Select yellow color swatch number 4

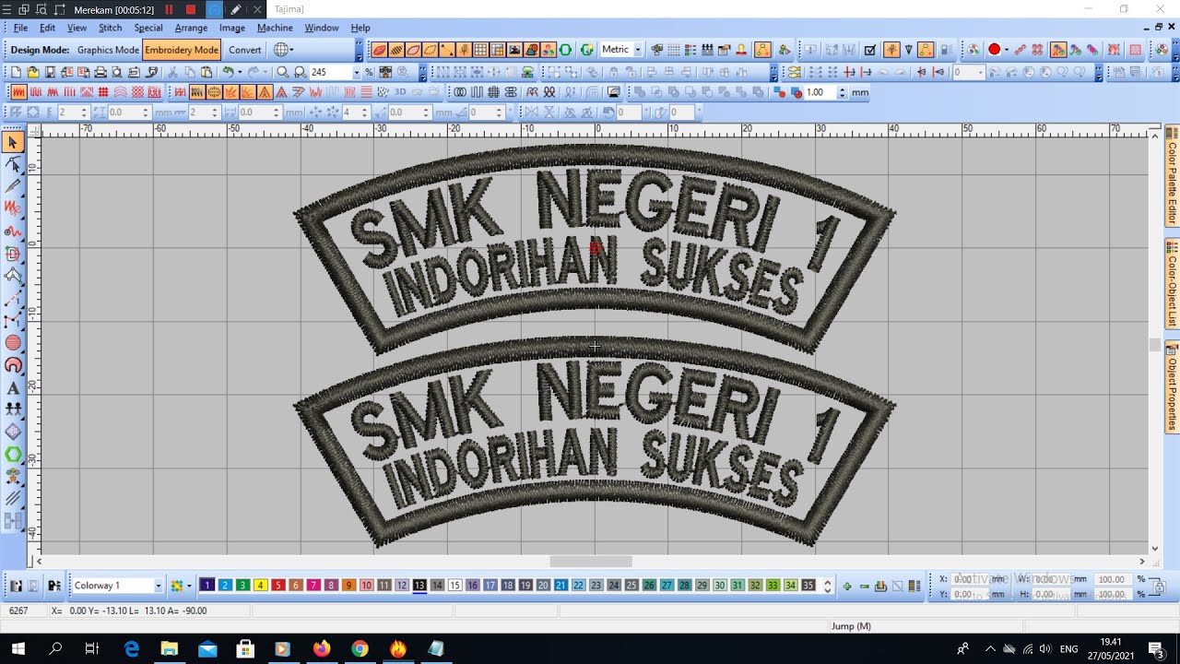pyautogui.click(x=260, y=586)
